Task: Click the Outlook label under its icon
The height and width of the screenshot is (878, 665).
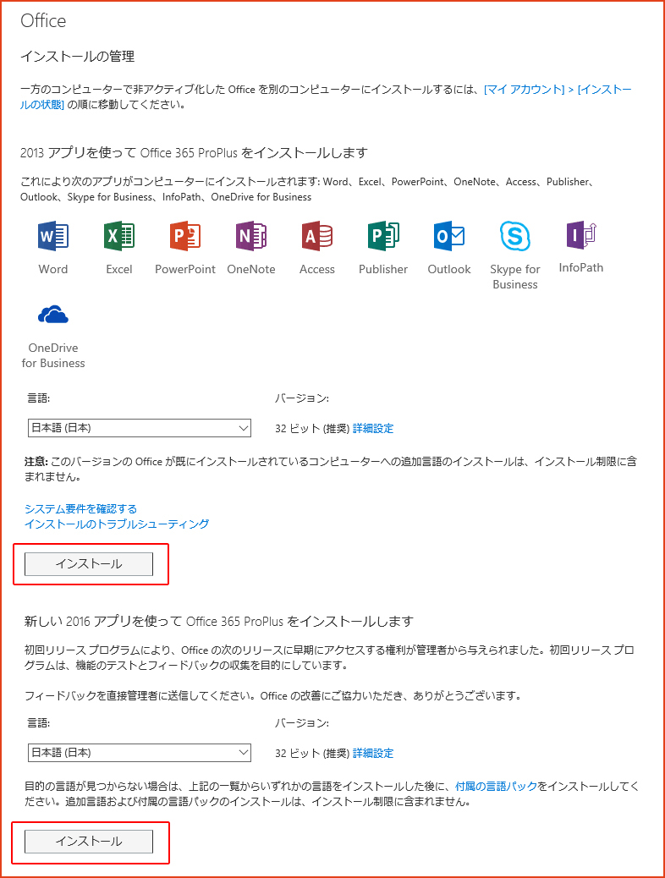Action: tap(449, 269)
